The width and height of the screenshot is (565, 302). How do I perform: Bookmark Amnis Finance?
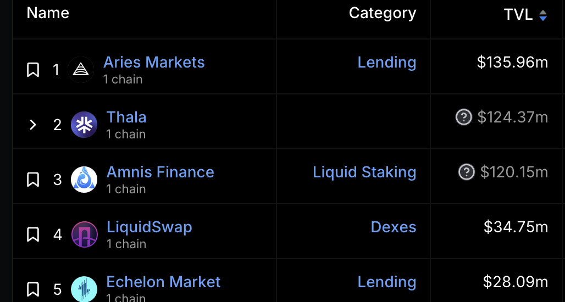click(x=33, y=180)
